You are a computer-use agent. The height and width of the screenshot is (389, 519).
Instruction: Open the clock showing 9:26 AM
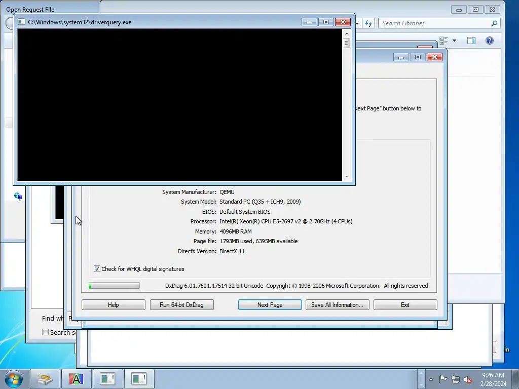(x=493, y=379)
